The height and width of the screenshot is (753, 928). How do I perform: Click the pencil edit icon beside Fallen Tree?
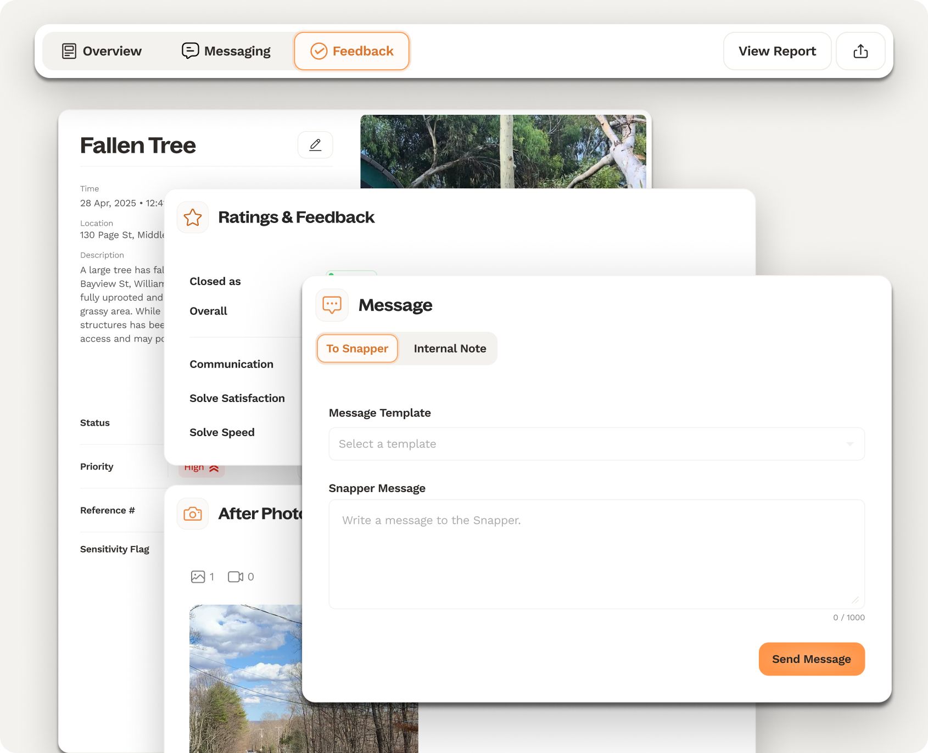coord(315,145)
